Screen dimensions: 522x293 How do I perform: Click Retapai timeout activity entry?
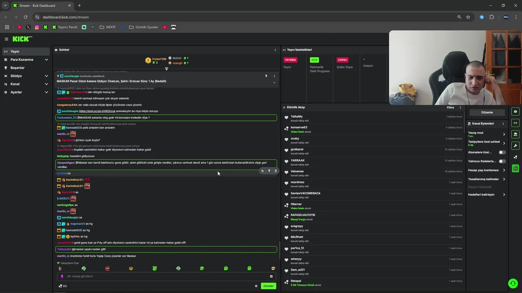point(373,282)
